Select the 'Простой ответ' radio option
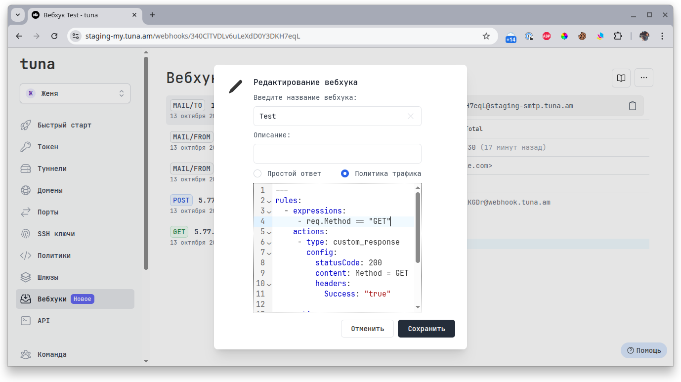 (257, 173)
